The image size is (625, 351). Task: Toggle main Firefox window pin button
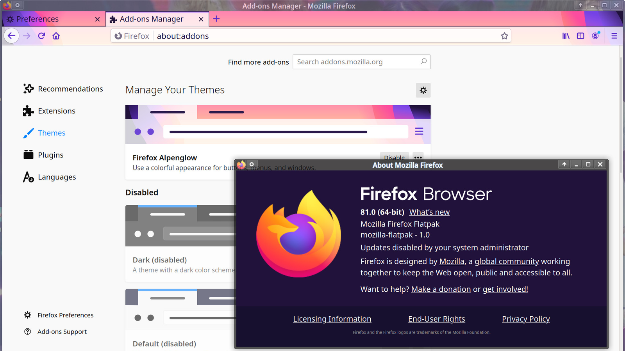pos(17,5)
